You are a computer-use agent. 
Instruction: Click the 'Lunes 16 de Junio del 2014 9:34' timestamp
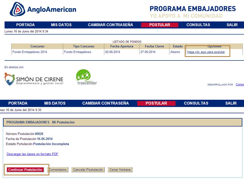(26, 32)
